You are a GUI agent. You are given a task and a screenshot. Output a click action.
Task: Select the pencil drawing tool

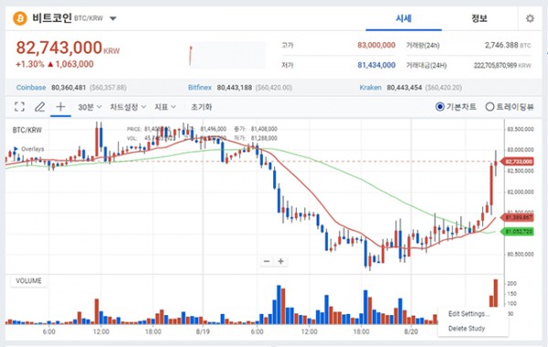(40, 107)
